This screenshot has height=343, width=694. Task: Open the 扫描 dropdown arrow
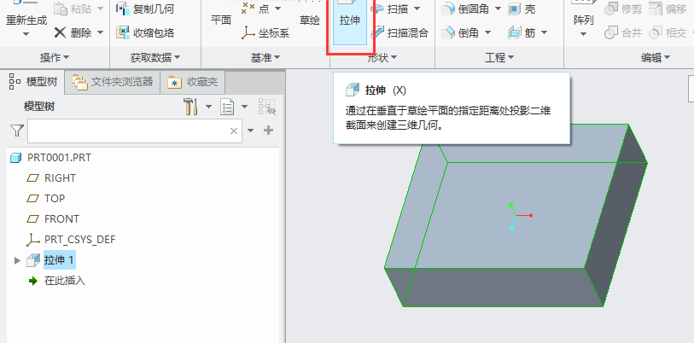coord(417,9)
